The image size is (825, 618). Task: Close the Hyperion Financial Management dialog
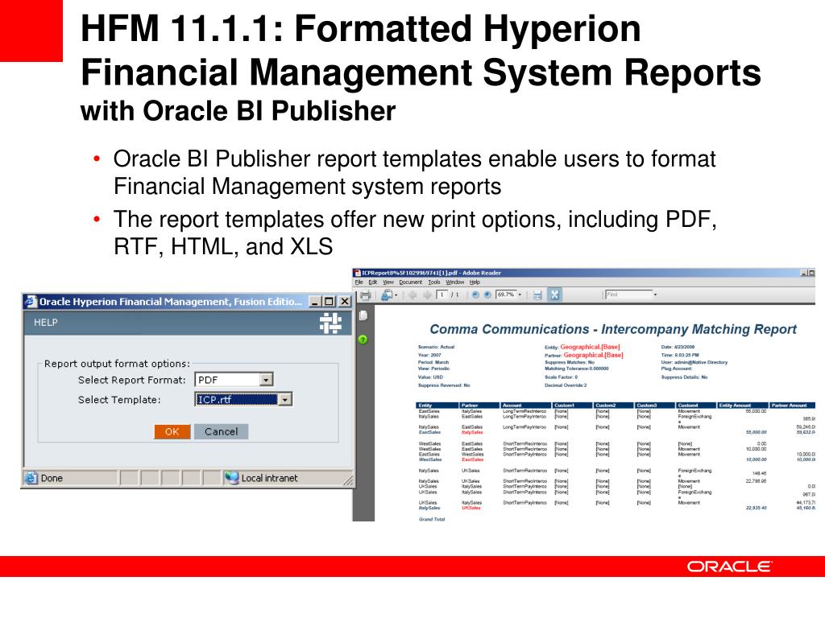[x=345, y=301]
